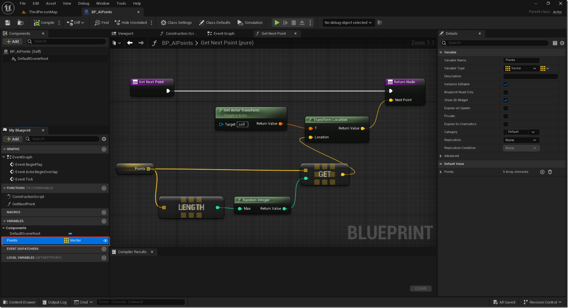Viewport: 568px width, 308px height.
Task: Click the Find toolbar button
Action: point(102,23)
